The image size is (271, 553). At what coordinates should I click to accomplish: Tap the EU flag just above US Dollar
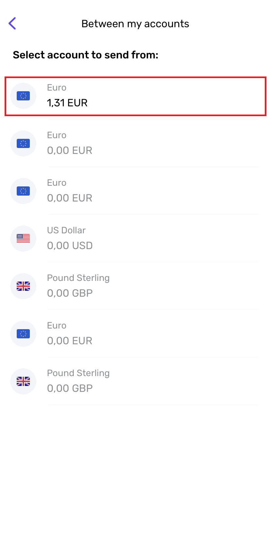point(23,191)
